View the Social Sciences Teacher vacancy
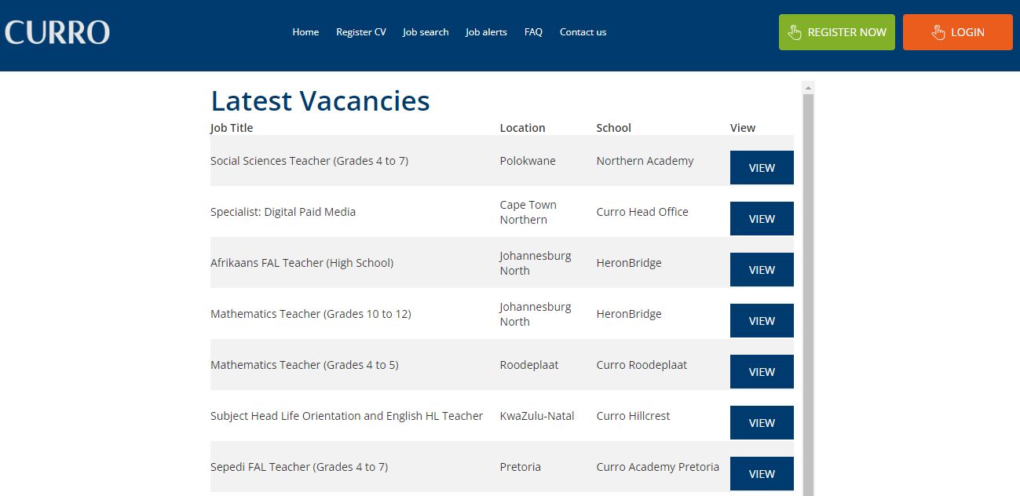This screenshot has height=496, width=1020. pyautogui.click(x=761, y=167)
